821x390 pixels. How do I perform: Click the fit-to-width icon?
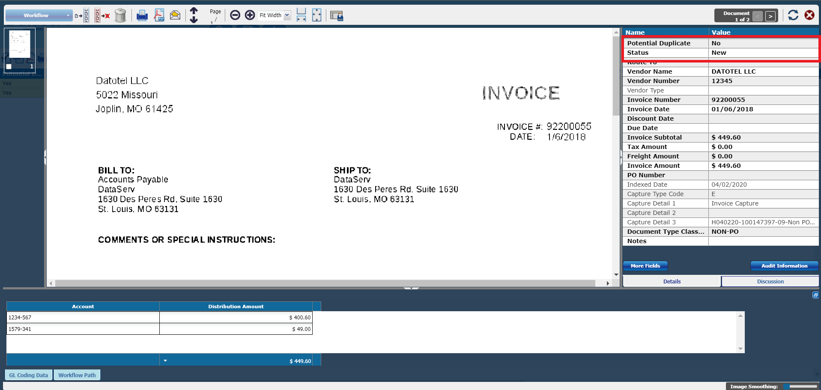(x=302, y=15)
